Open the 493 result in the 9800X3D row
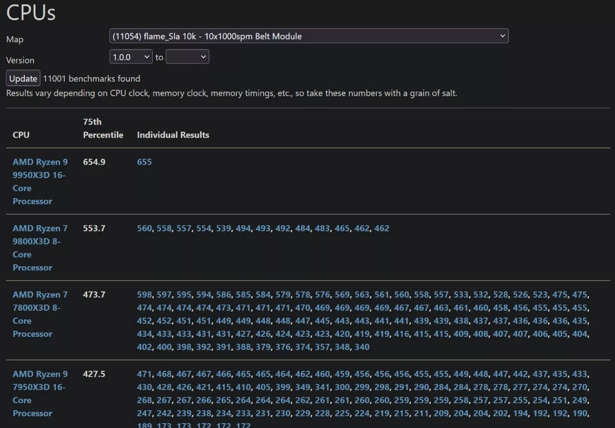 pos(263,228)
